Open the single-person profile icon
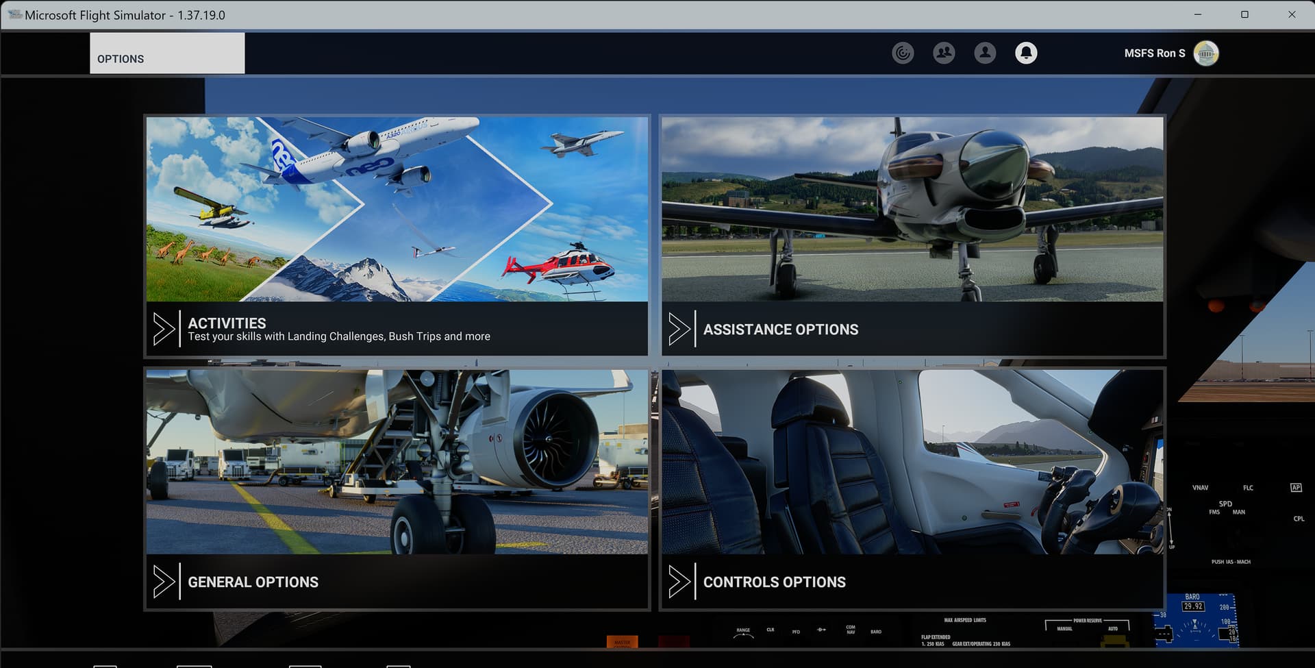 (985, 53)
